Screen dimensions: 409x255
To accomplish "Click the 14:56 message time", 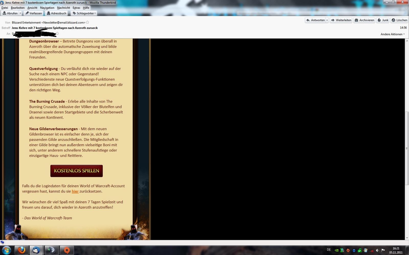I will tap(403, 28).
